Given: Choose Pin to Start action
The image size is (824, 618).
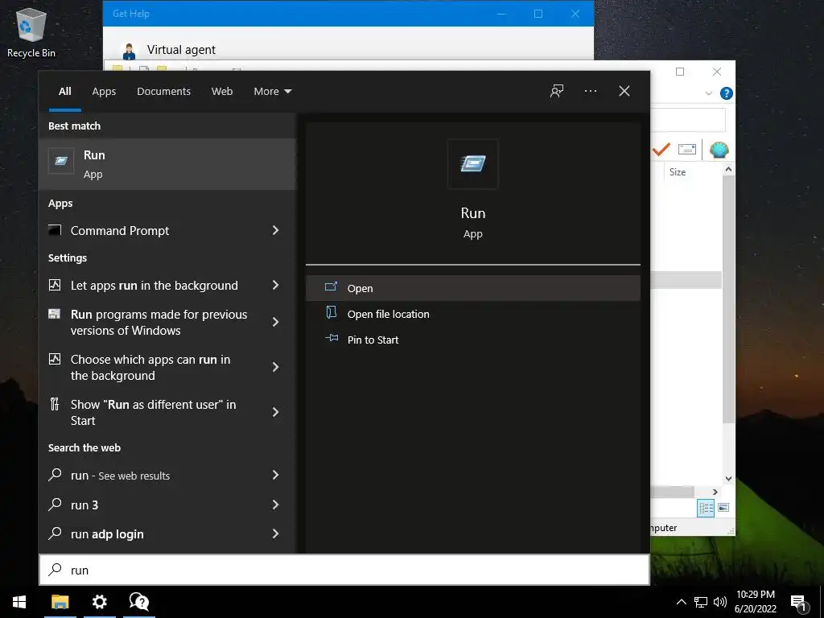Looking at the screenshot, I should (x=472, y=340).
